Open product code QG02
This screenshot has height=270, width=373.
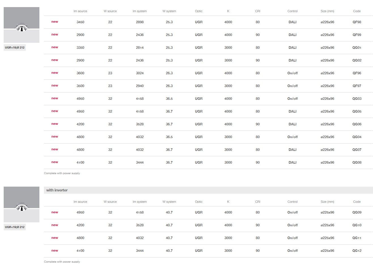coord(357,60)
